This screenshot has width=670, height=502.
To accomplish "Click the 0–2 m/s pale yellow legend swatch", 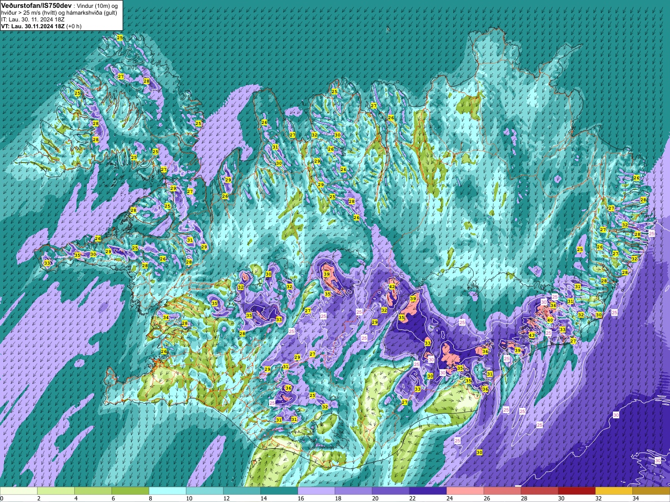I will [x=19, y=491].
